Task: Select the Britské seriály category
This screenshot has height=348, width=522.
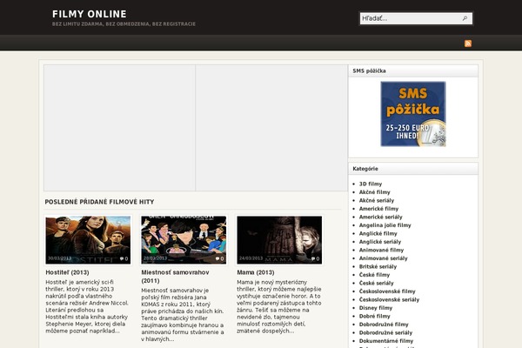Action: pos(378,267)
